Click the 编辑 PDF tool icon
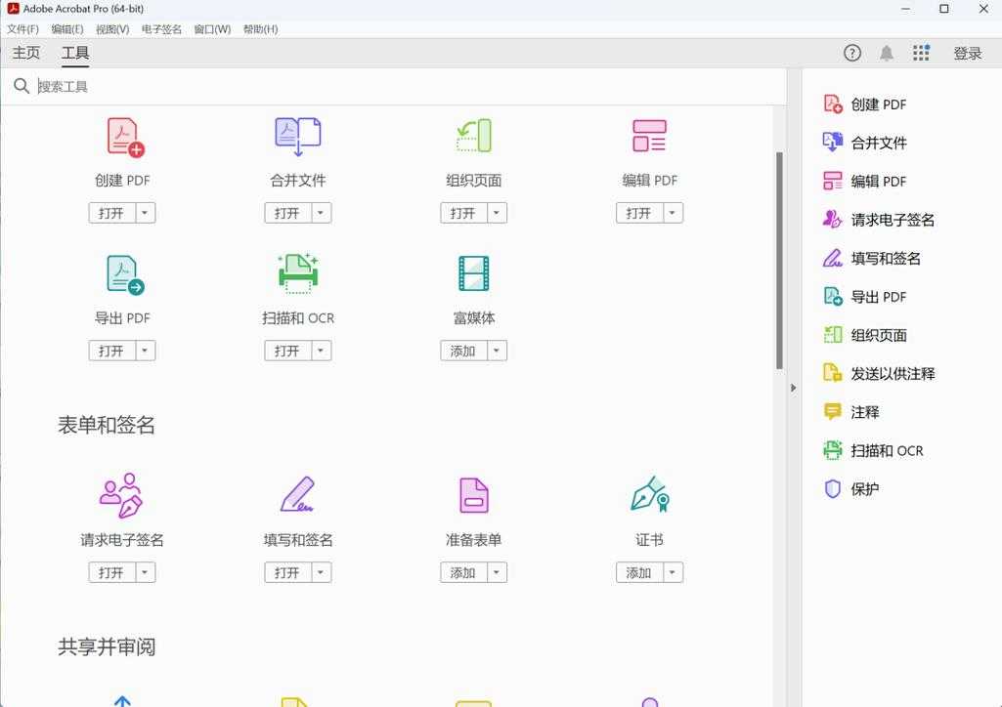 click(648, 137)
